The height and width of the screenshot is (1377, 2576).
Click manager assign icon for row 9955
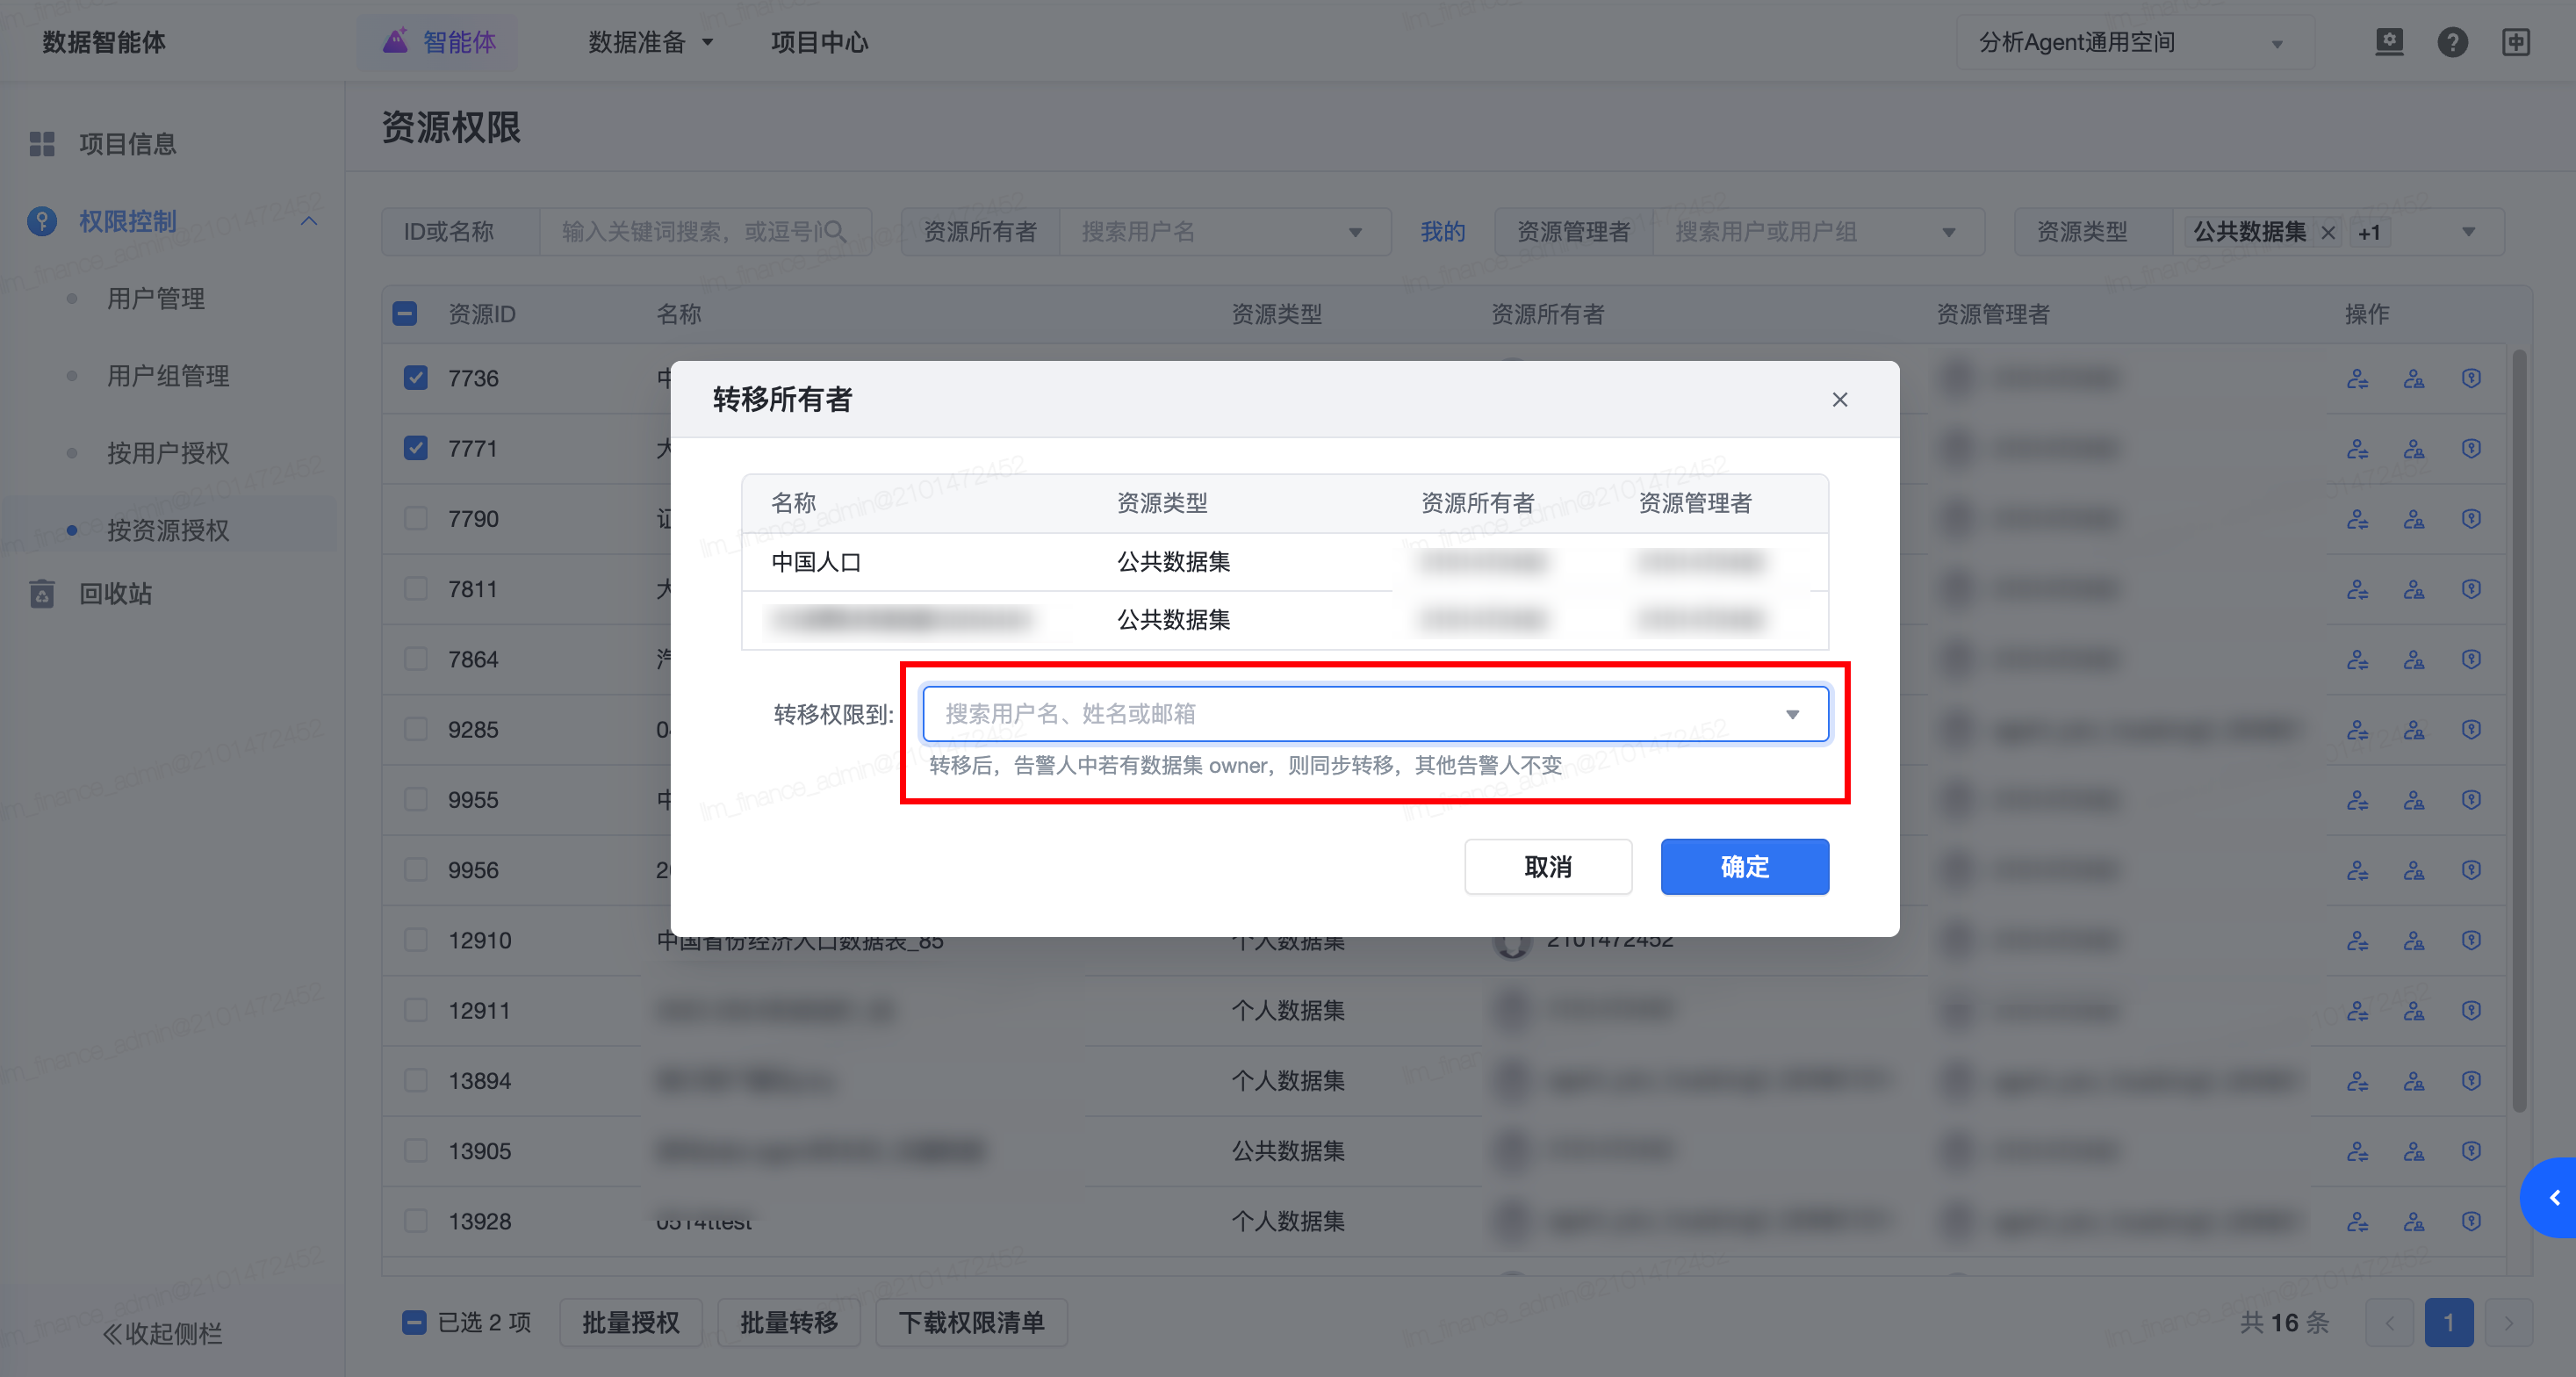2414,801
